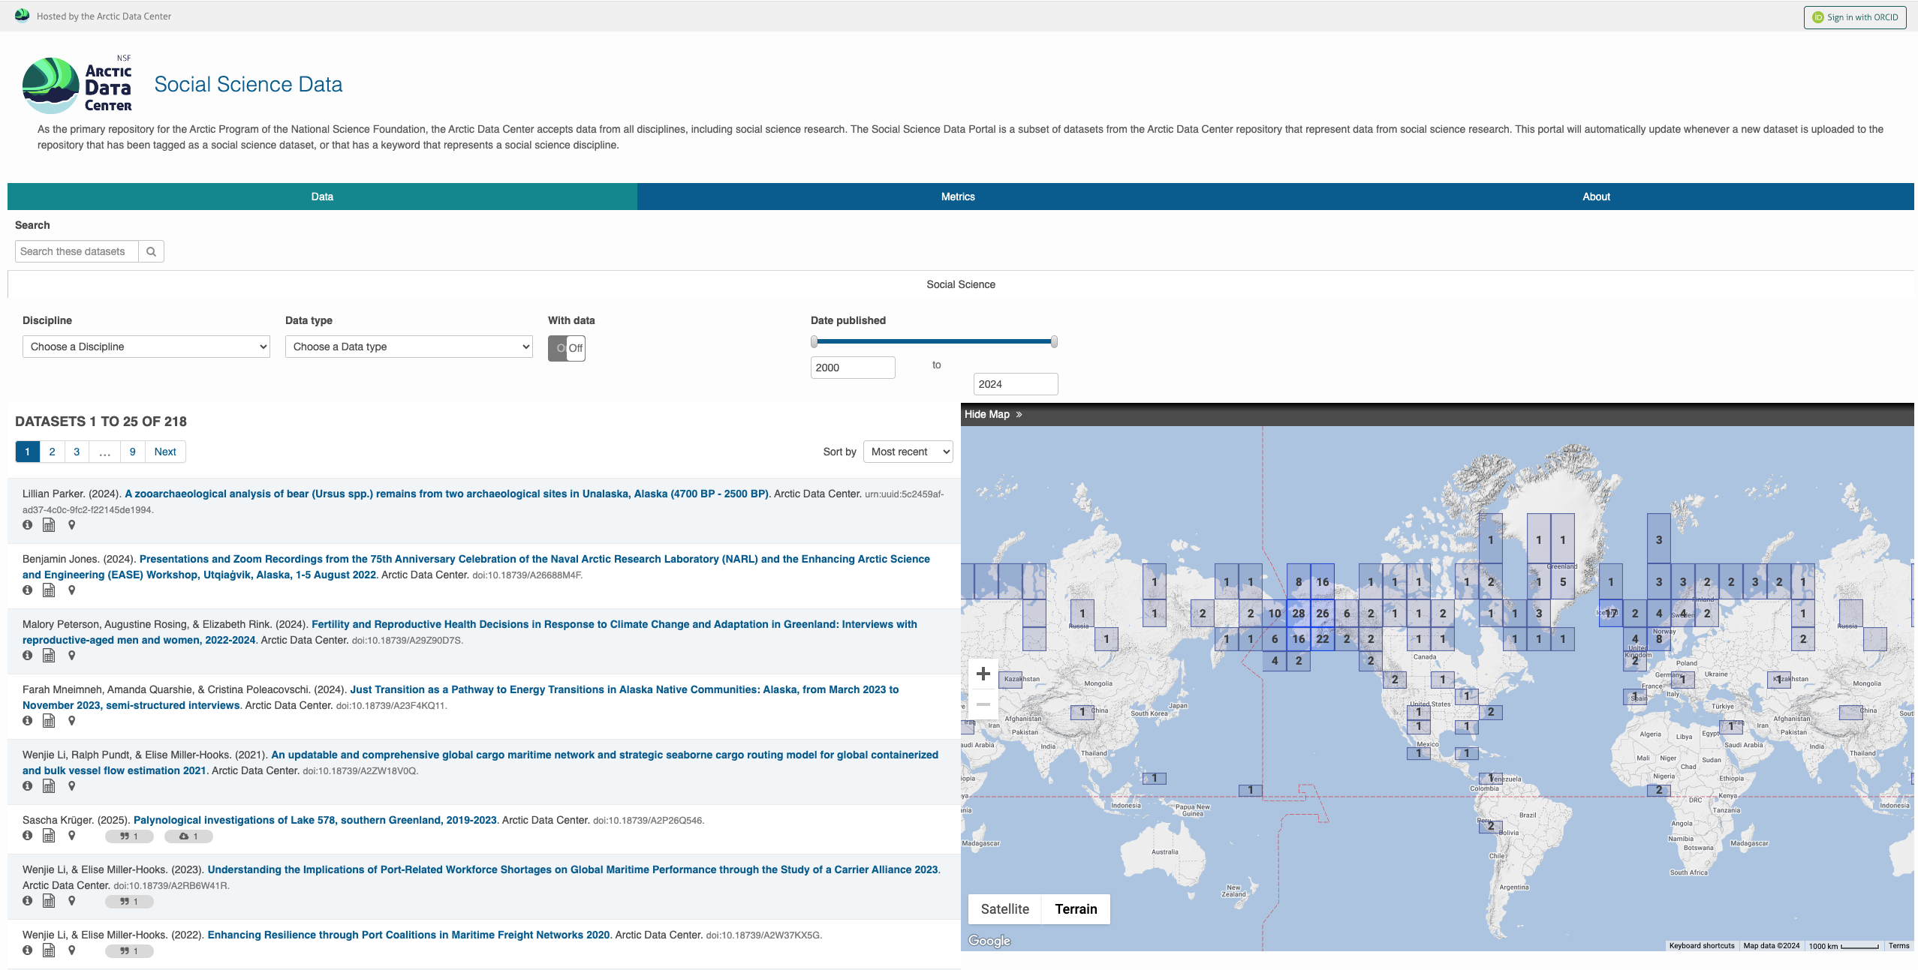Switch map to Satellite view
The height and width of the screenshot is (970, 1918).
[x=1004, y=909]
